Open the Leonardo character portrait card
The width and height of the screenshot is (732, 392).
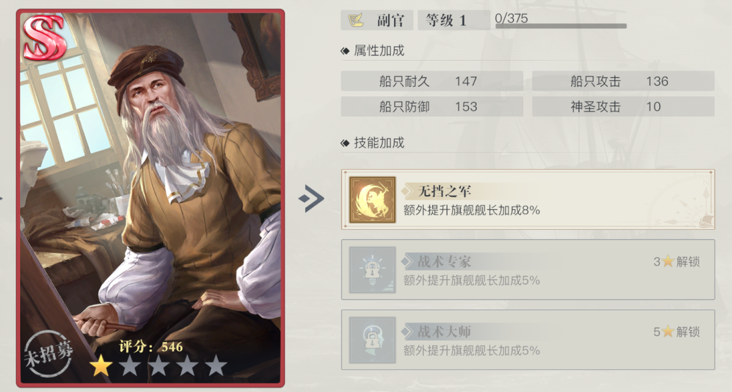(150, 199)
